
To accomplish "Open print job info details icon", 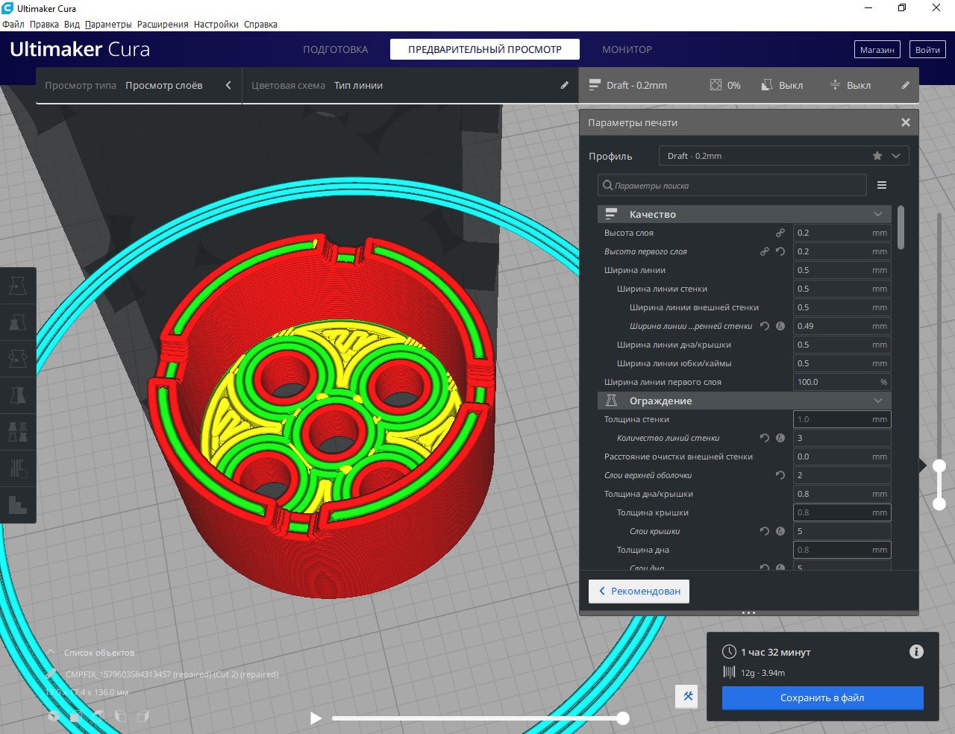I will point(916,652).
